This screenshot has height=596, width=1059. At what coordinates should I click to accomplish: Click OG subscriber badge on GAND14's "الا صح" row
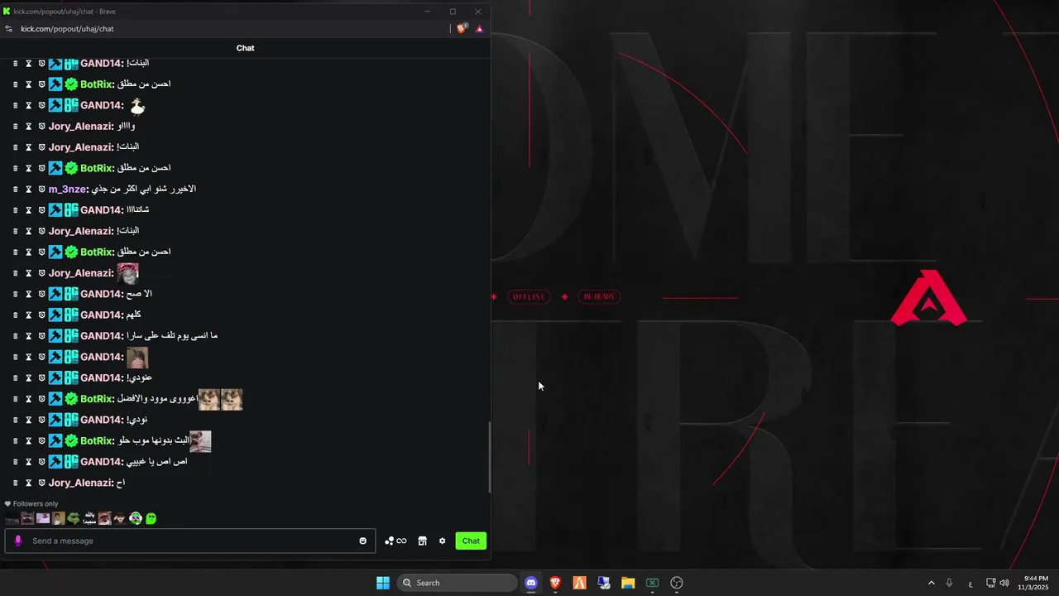(71, 294)
